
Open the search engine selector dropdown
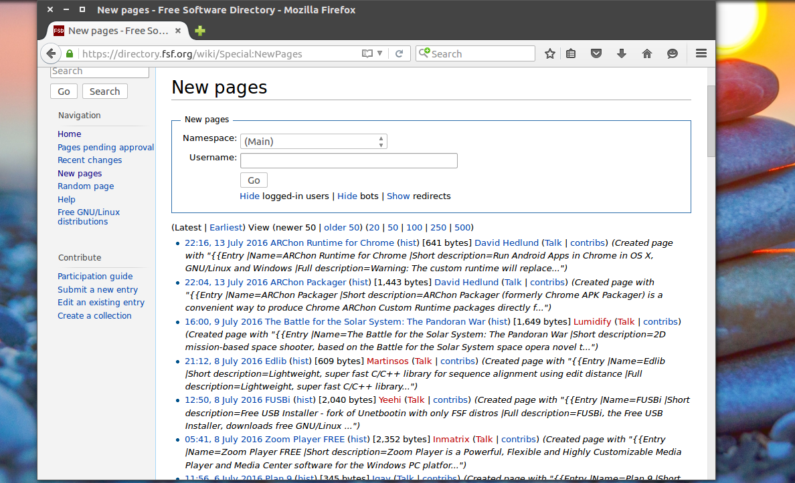[x=424, y=53]
